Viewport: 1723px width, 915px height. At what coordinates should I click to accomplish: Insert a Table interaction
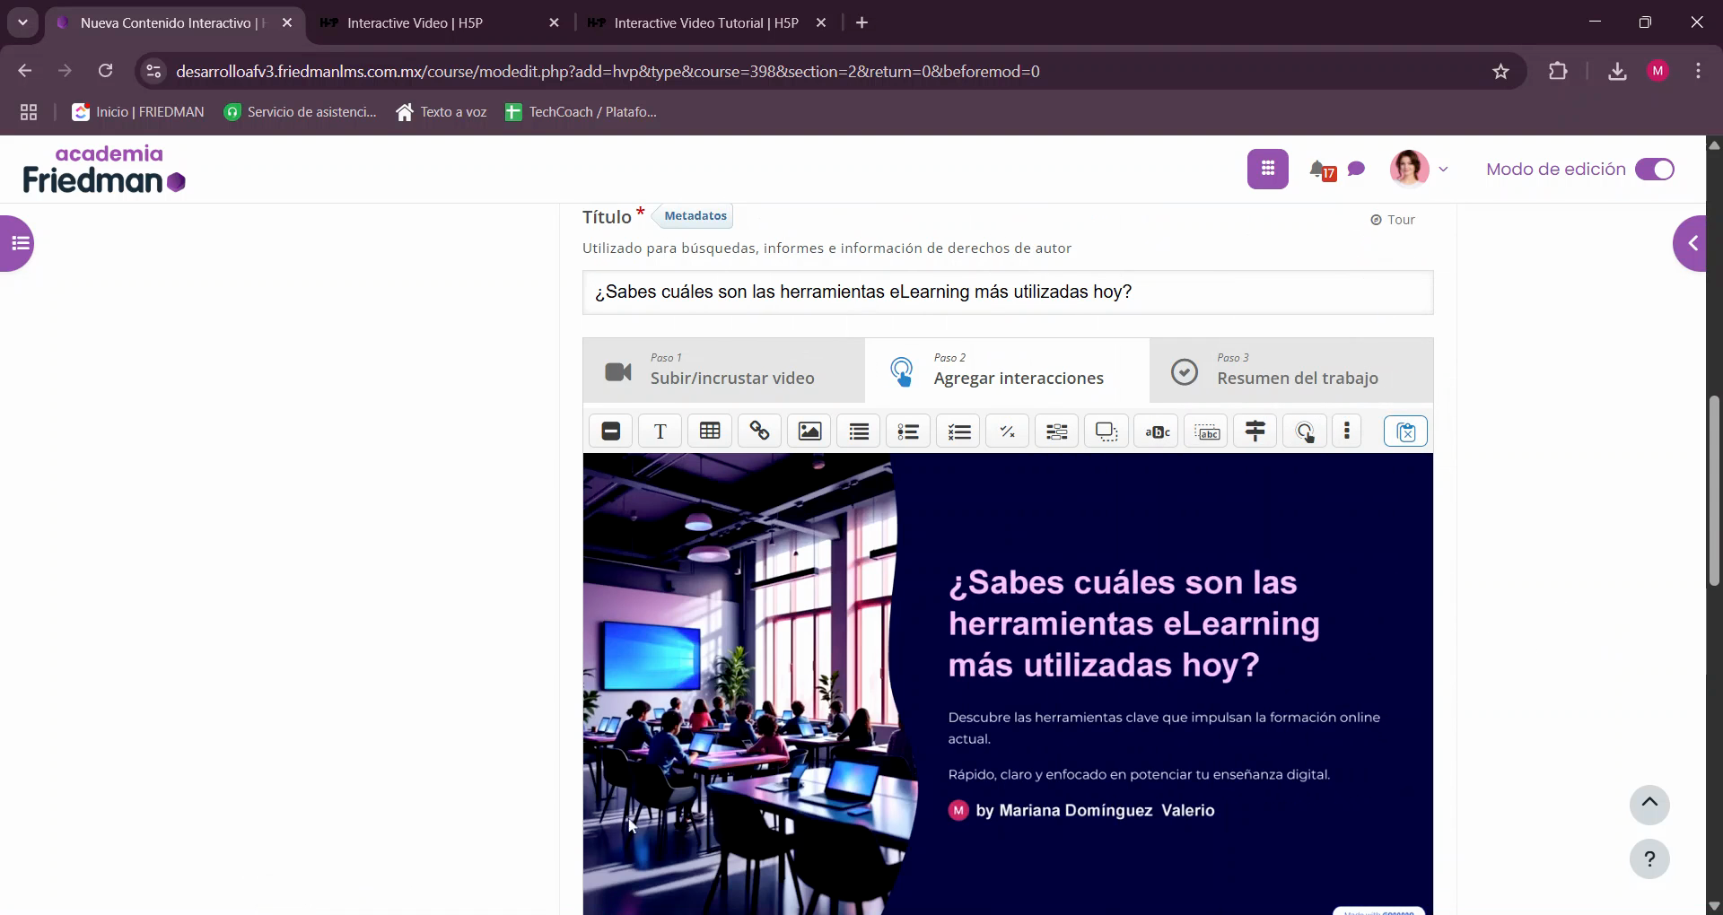pos(710,431)
